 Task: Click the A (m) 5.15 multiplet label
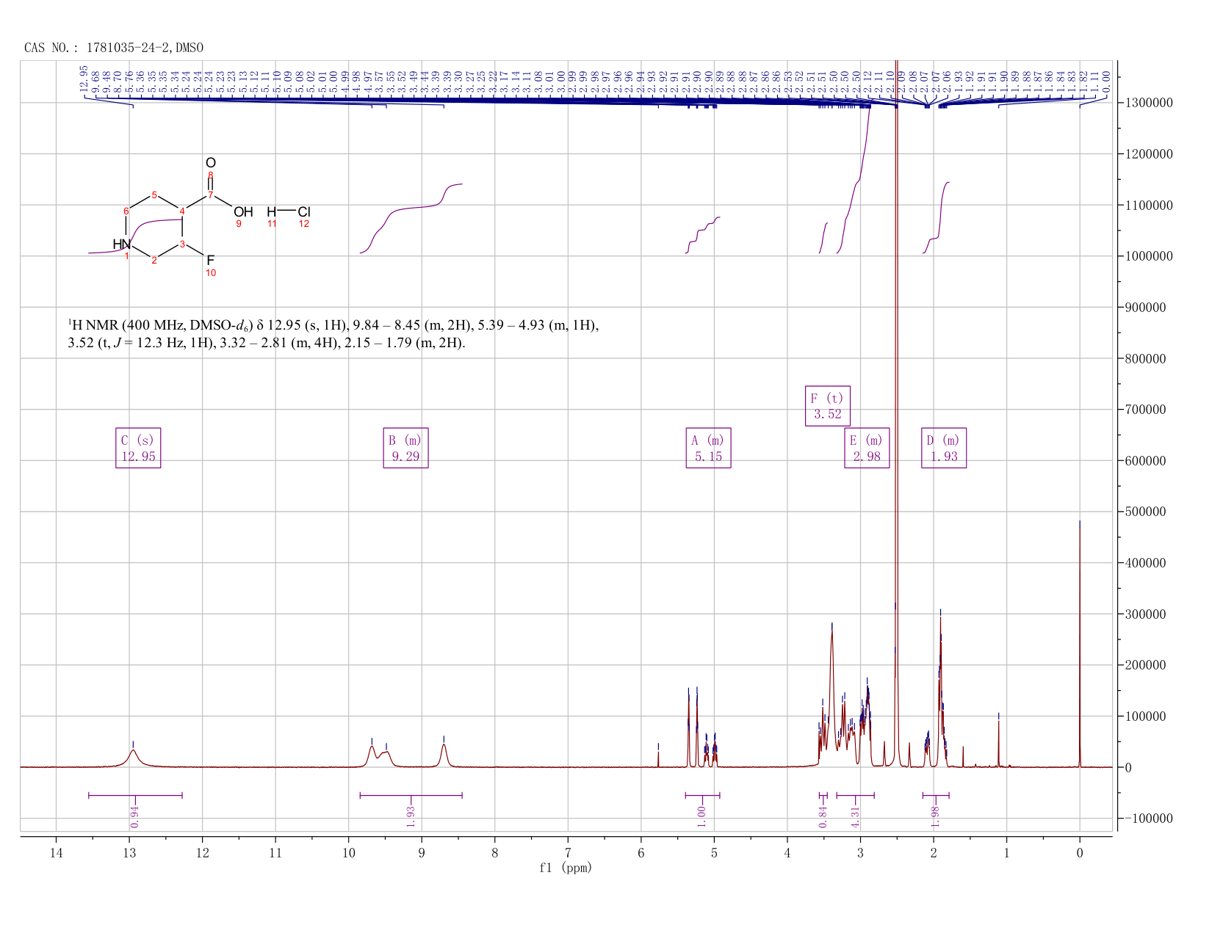[x=708, y=448]
